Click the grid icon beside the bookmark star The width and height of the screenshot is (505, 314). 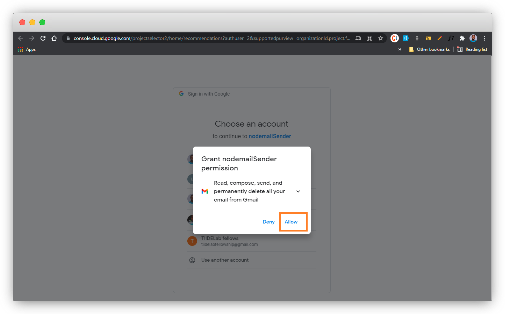coord(369,38)
